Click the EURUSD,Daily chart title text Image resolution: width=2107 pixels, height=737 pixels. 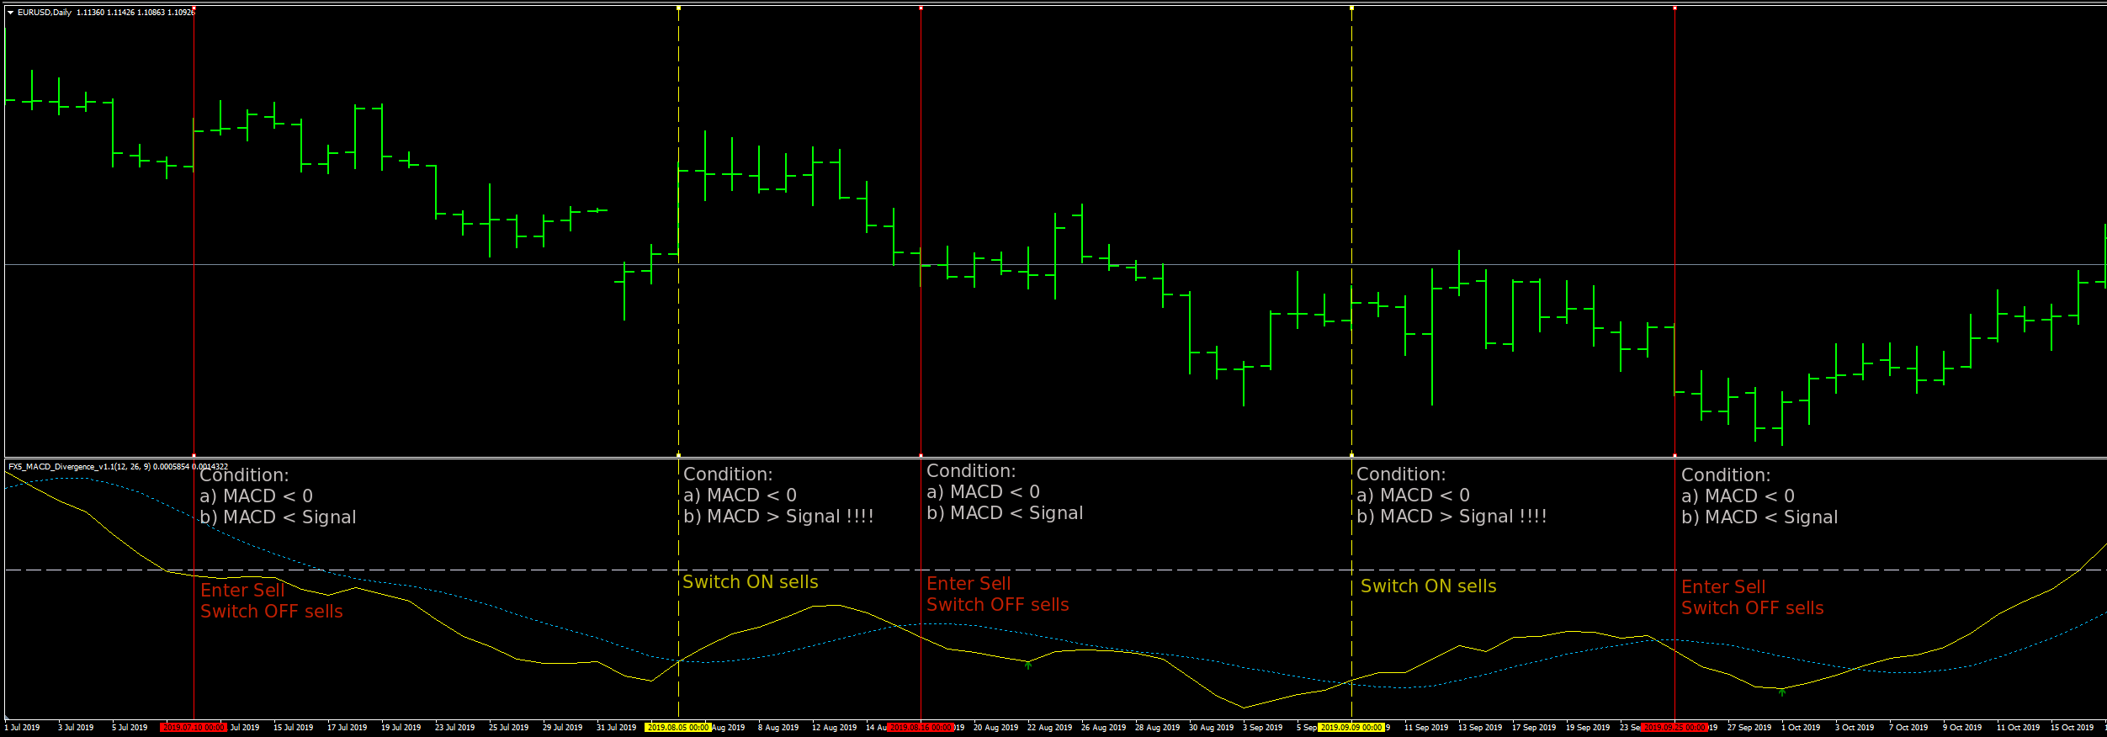[45, 13]
